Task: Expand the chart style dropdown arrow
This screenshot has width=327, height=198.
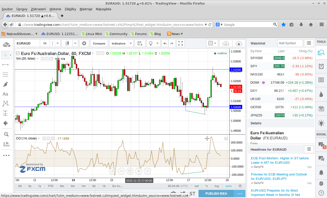Action: point(75,43)
